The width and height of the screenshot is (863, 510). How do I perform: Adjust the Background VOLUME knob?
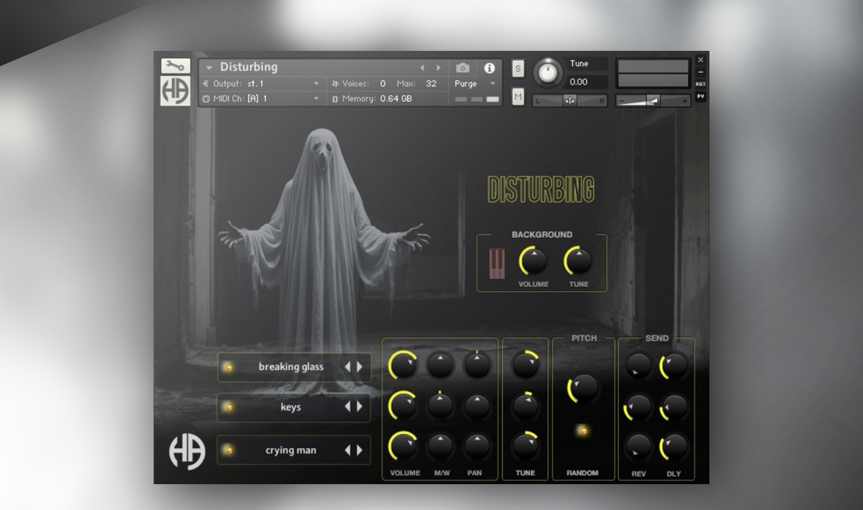[x=534, y=261]
